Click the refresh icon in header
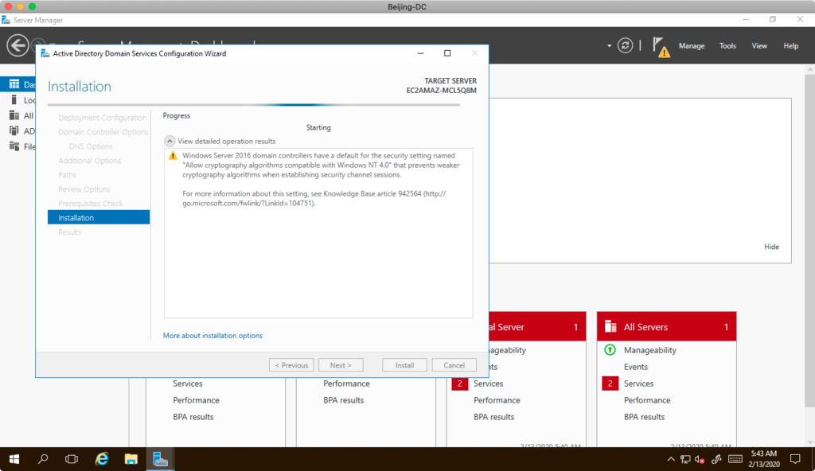 [626, 45]
